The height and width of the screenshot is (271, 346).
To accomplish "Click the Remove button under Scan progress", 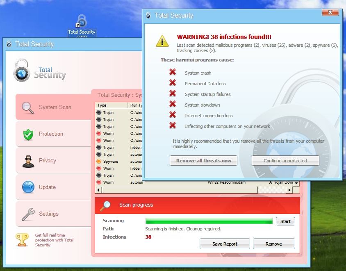I will coord(273,244).
